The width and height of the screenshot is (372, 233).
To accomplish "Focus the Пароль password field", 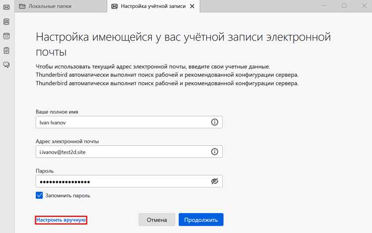I will point(129,181).
